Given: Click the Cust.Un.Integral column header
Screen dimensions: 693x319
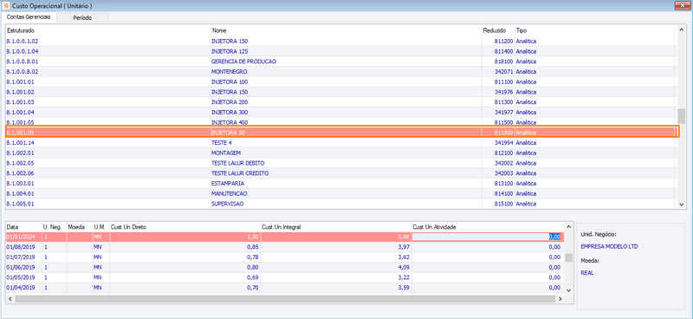Looking at the screenshot, I should [x=336, y=227].
